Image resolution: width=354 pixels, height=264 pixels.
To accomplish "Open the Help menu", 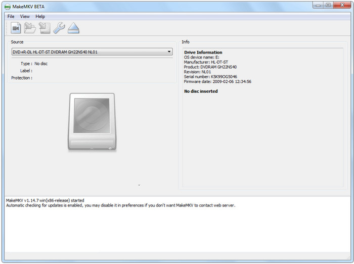I will tap(40, 17).
